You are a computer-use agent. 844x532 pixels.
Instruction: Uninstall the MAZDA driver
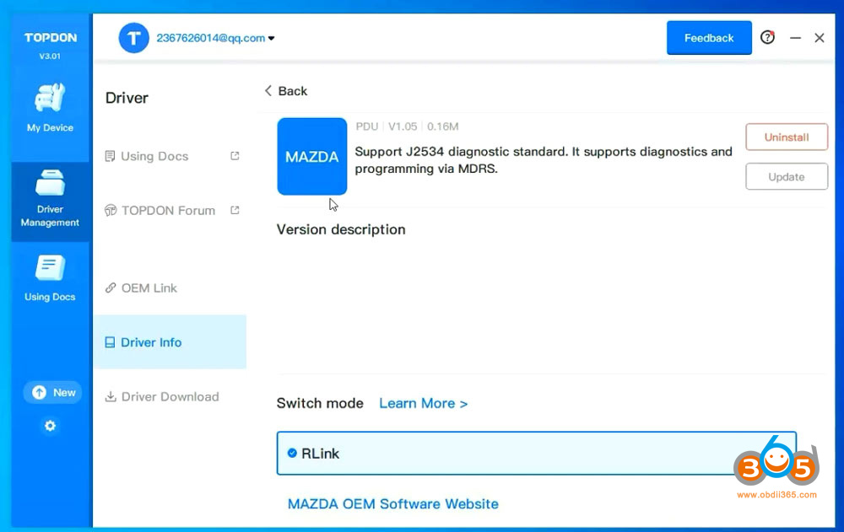787,137
